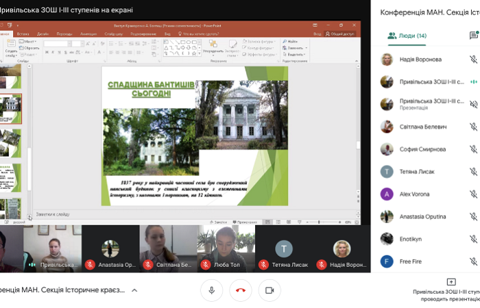Image resolution: width=480 pixels, height=308 pixels.
Task: Open the Вставка ribbon tab
Action: click(x=23, y=33)
